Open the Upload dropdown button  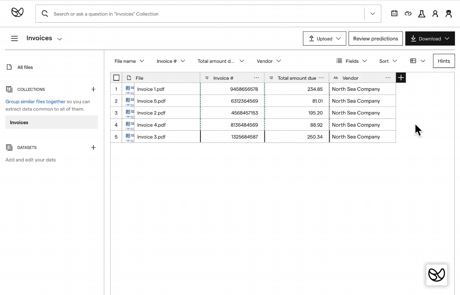(325, 38)
